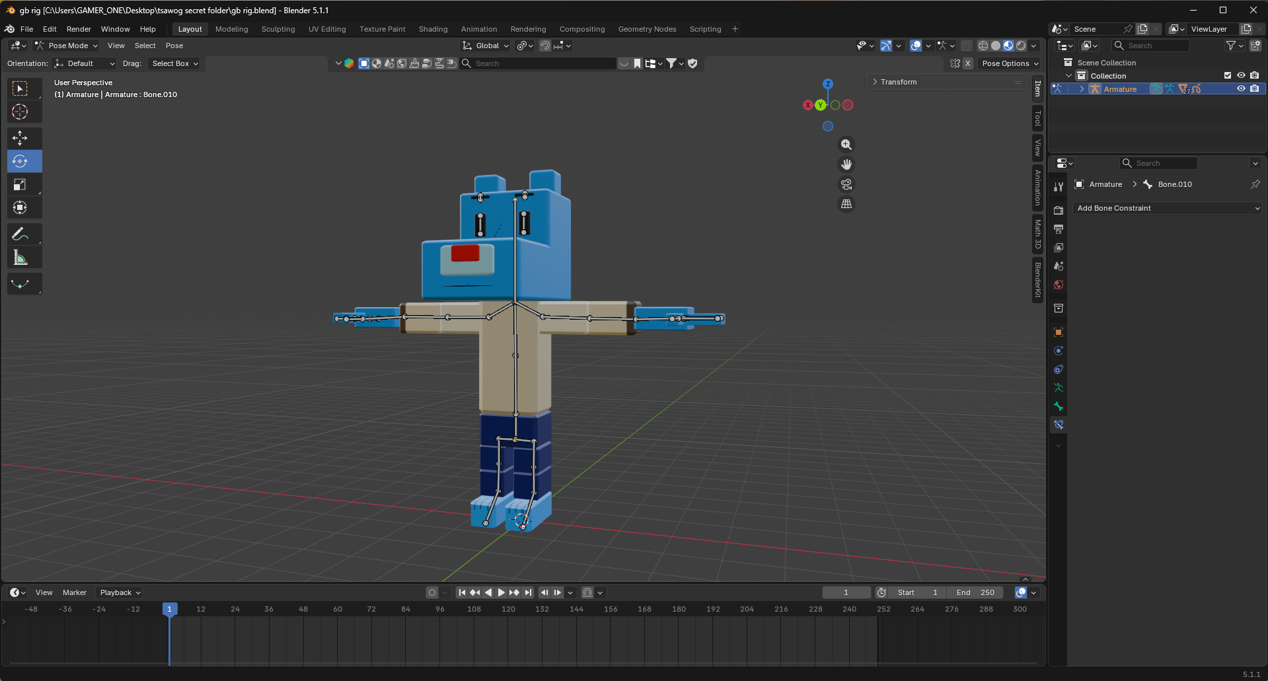Click the outliner Search field
This screenshot has width=1268, height=681.
click(1150, 46)
